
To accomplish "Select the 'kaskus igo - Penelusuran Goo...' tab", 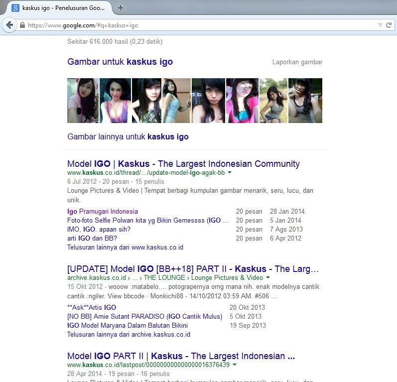I will click(x=58, y=8).
